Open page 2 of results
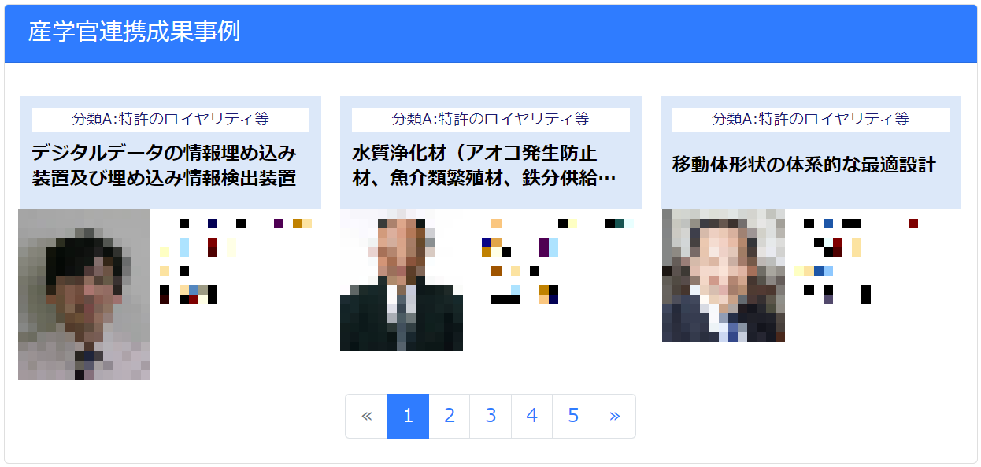The height and width of the screenshot is (467, 981). pos(450,416)
